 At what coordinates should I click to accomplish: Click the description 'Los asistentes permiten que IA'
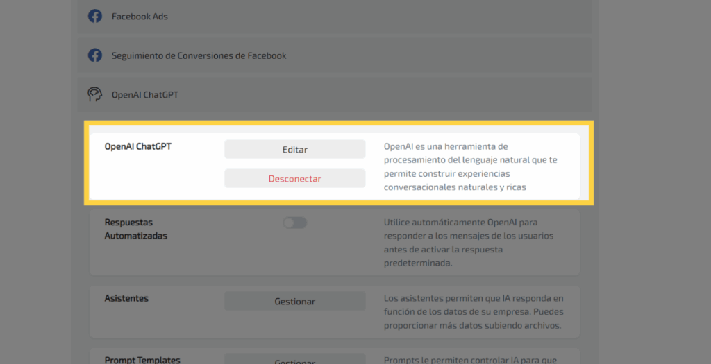click(x=474, y=312)
